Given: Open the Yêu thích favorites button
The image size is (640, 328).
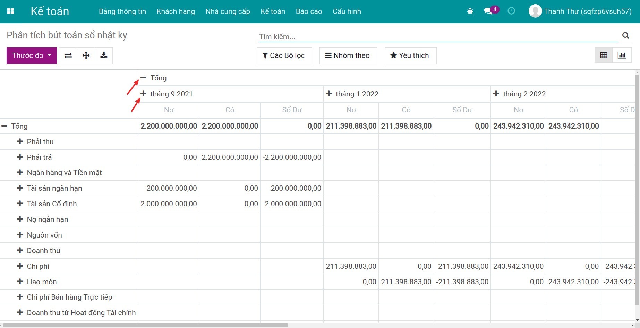Looking at the screenshot, I should (410, 55).
